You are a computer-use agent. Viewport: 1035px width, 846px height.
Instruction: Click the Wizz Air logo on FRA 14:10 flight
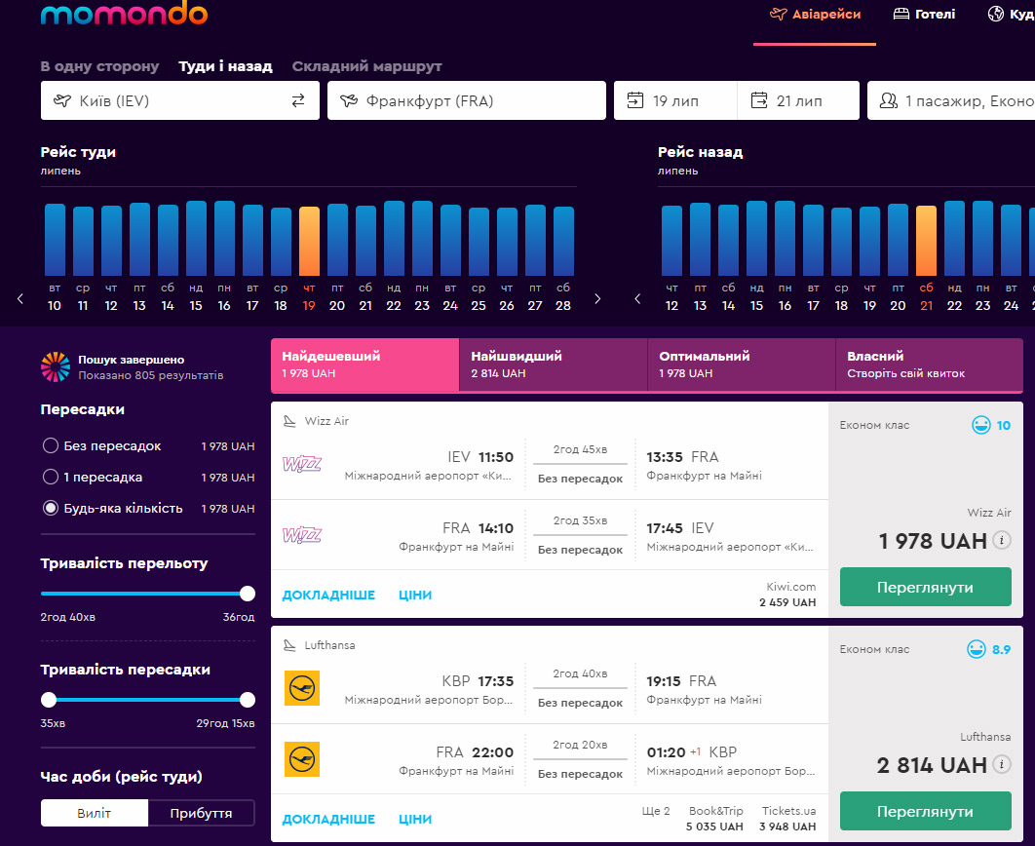pyautogui.click(x=302, y=535)
